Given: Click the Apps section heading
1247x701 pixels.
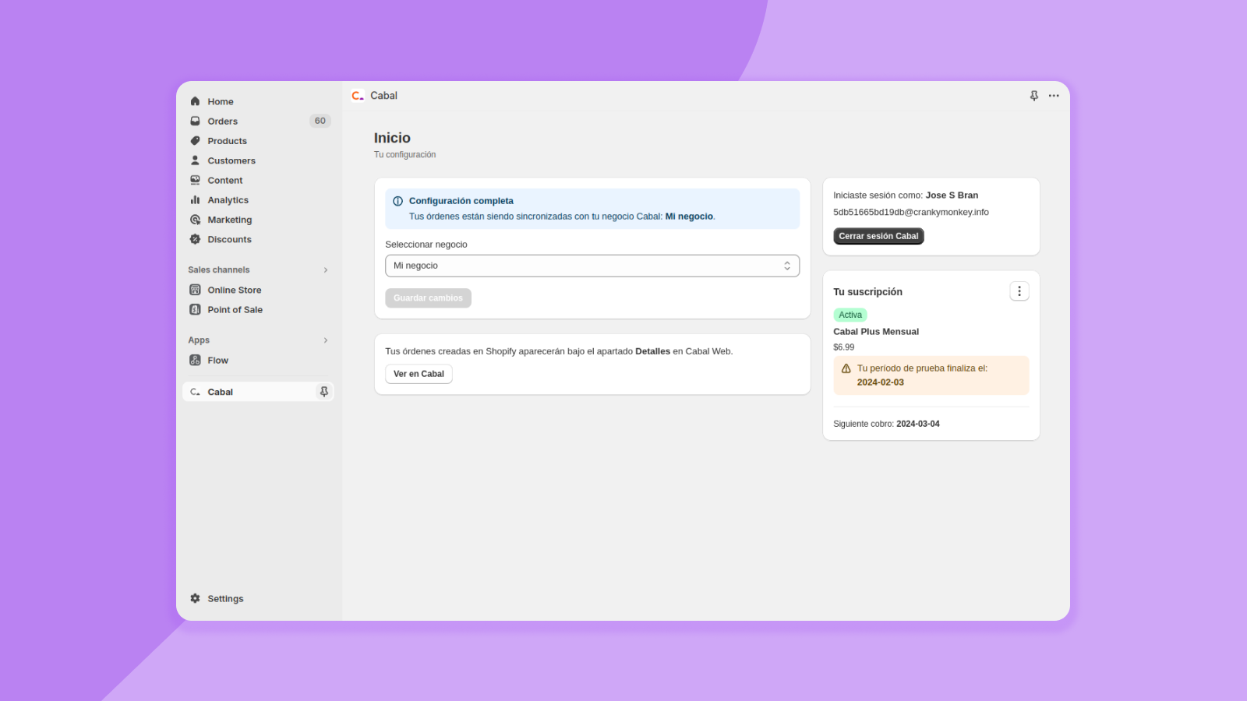Looking at the screenshot, I should (199, 340).
